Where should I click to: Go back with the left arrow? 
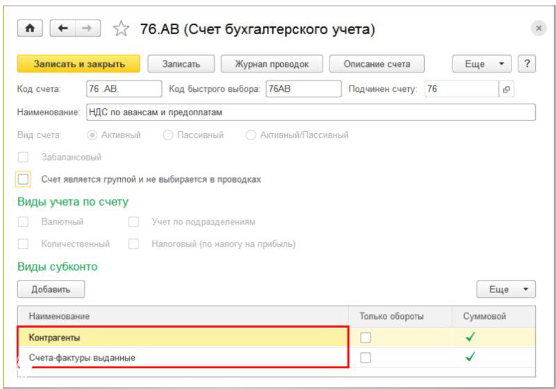tap(63, 28)
